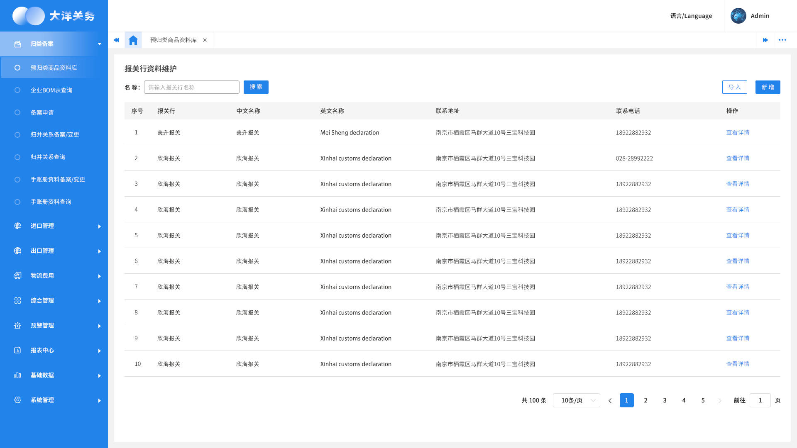Collapse the 归类备案 menu arrow

pyautogui.click(x=100, y=44)
